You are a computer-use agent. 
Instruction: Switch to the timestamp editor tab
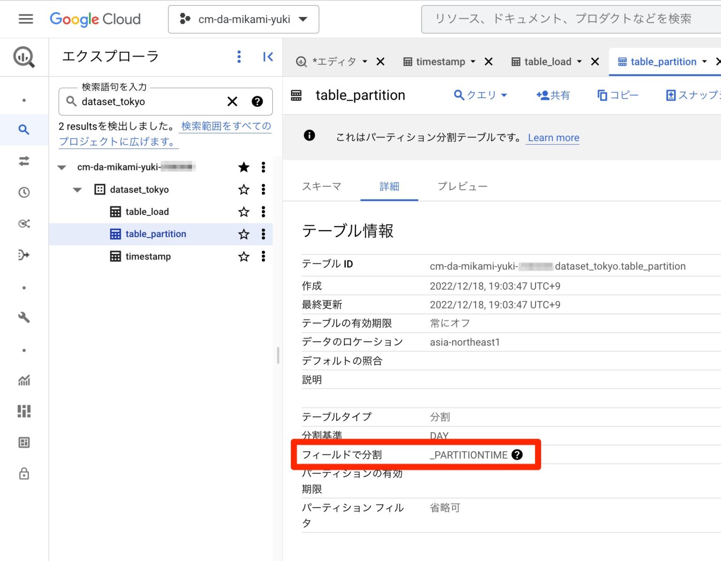click(x=440, y=61)
